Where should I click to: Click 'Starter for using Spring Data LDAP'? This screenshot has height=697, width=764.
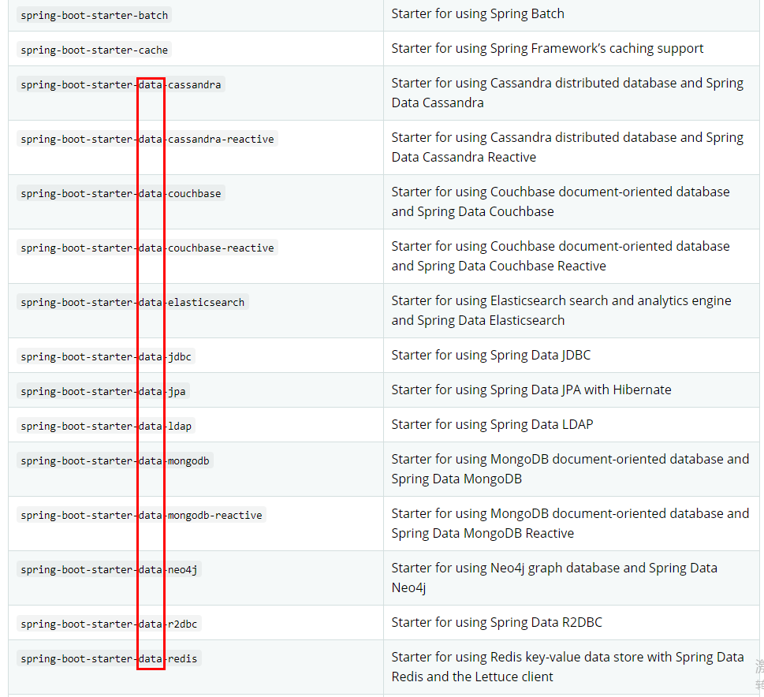coord(493,424)
